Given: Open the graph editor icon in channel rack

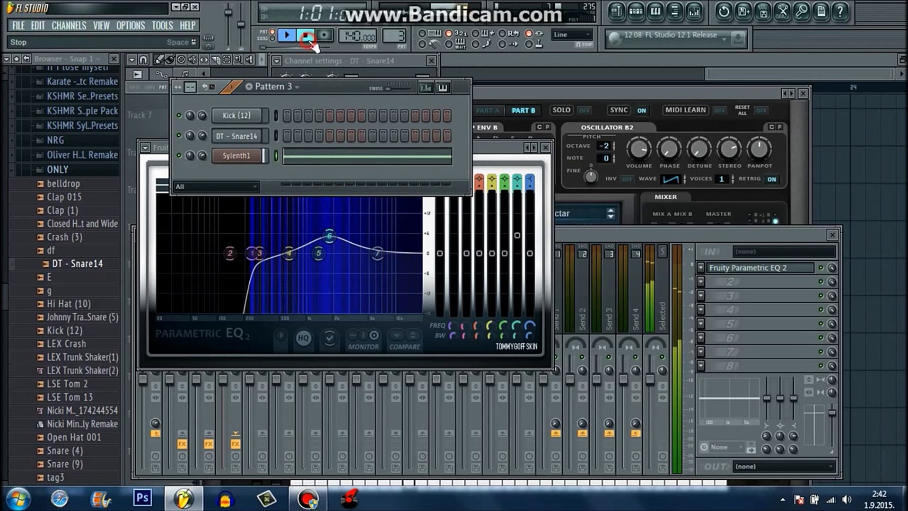Looking at the screenshot, I should (425, 88).
